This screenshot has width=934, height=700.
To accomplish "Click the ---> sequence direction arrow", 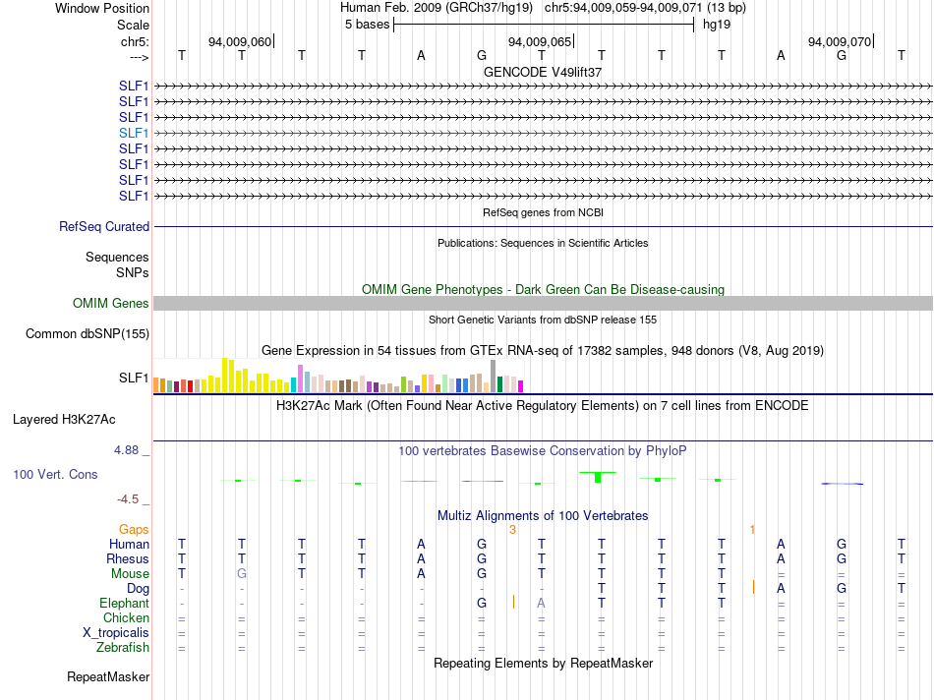I will pos(140,57).
